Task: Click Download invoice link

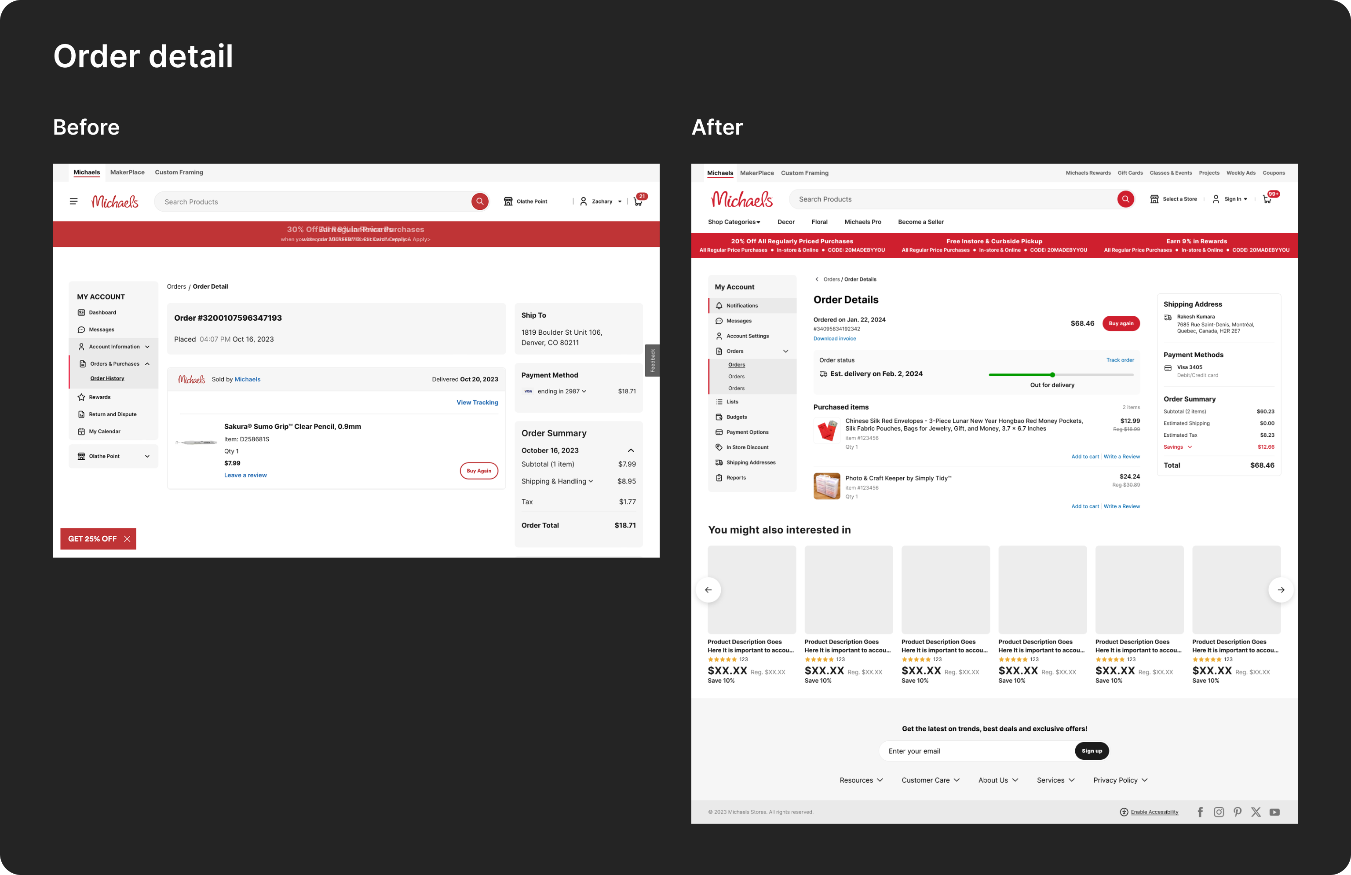Action: coord(834,338)
